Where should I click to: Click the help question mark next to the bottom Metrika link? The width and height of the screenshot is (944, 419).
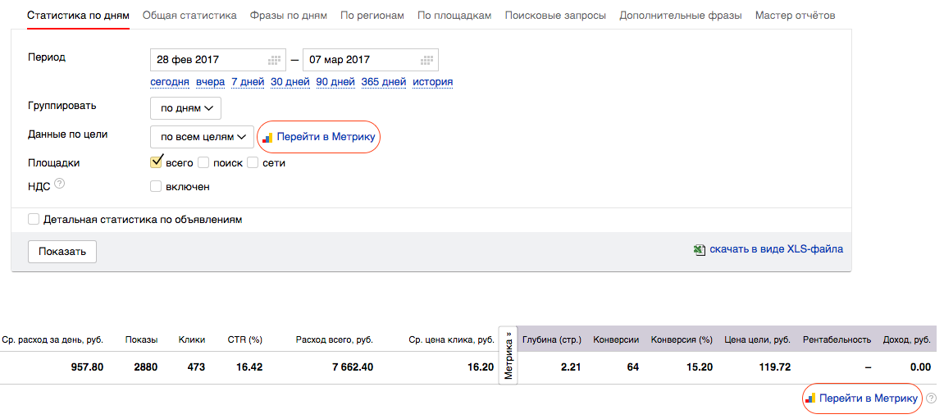tap(932, 398)
